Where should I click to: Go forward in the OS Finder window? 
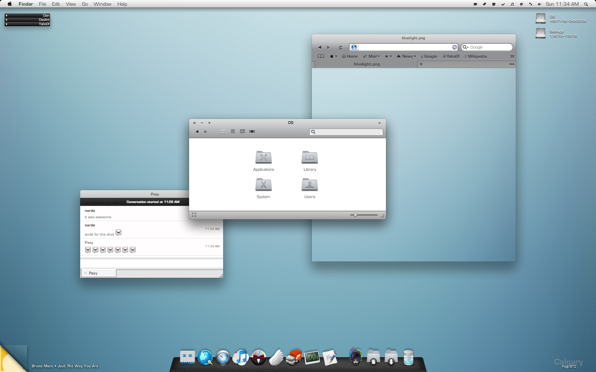(206, 132)
